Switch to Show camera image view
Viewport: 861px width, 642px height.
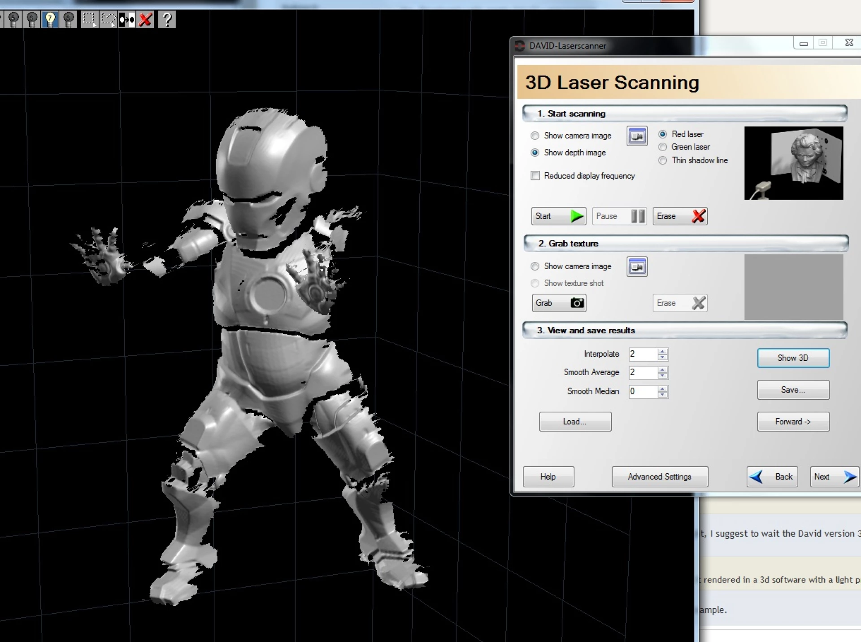pyautogui.click(x=535, y=135)
